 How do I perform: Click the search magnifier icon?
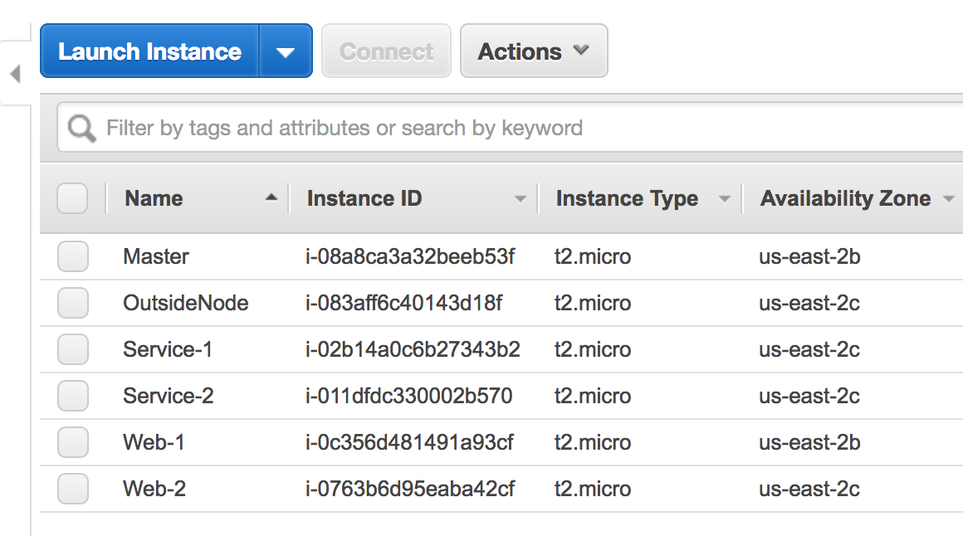point(82,129)
